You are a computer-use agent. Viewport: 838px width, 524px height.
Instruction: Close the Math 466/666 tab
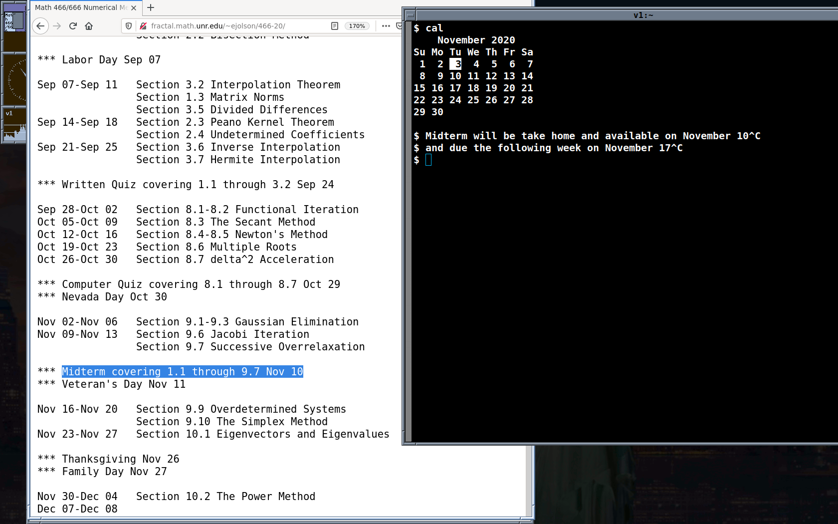[134, 8]
